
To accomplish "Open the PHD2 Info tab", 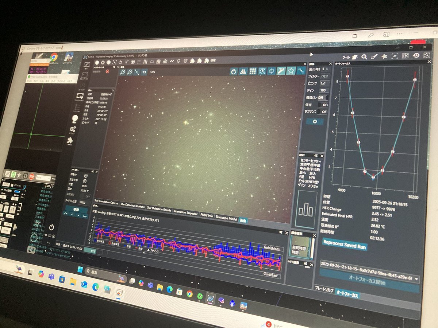I will pos(206,216).
